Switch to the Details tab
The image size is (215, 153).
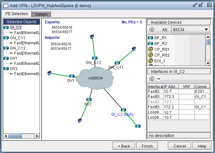pyautogui.click(x=41, y=14)
